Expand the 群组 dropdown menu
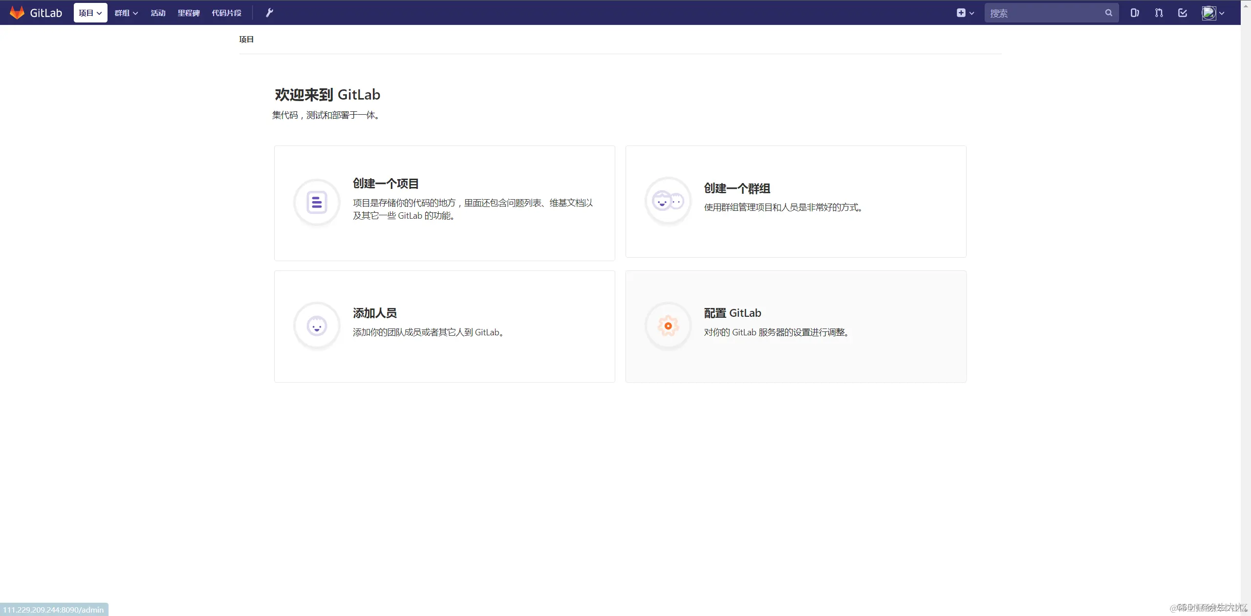 pos(126,13)
